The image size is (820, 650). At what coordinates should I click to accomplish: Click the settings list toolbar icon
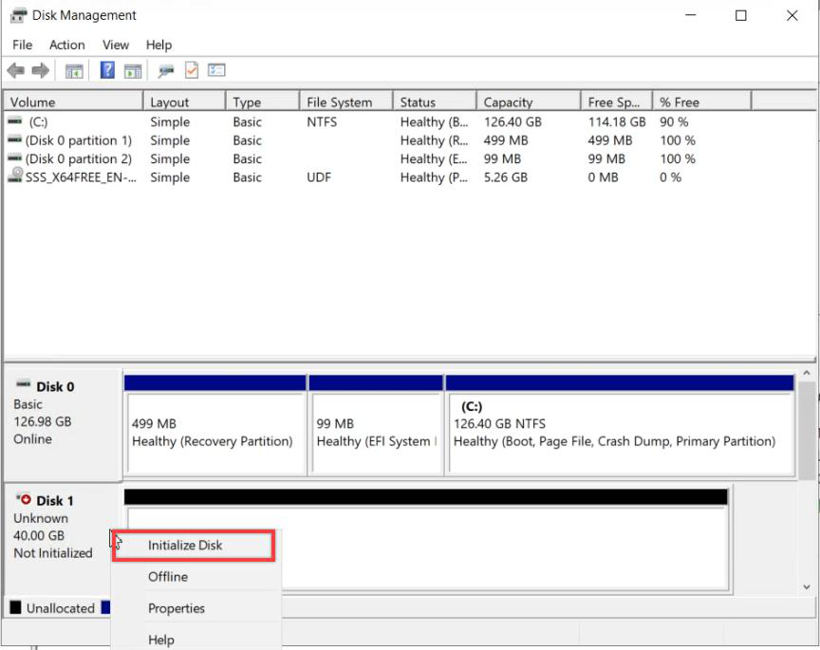(x=216, y=69)
